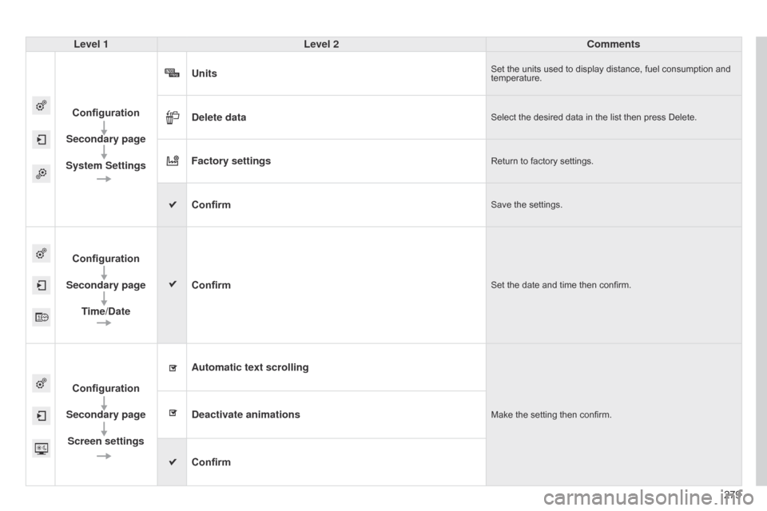This screenshot has width=767, height=511.
Task: Click the Delete data trash icon
Action: [172, 117]
